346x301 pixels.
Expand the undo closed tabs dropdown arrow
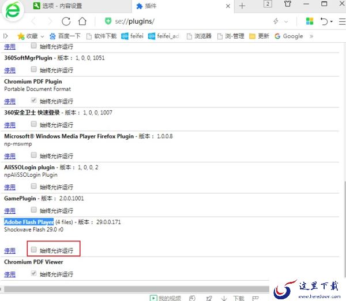coord(331,21)
